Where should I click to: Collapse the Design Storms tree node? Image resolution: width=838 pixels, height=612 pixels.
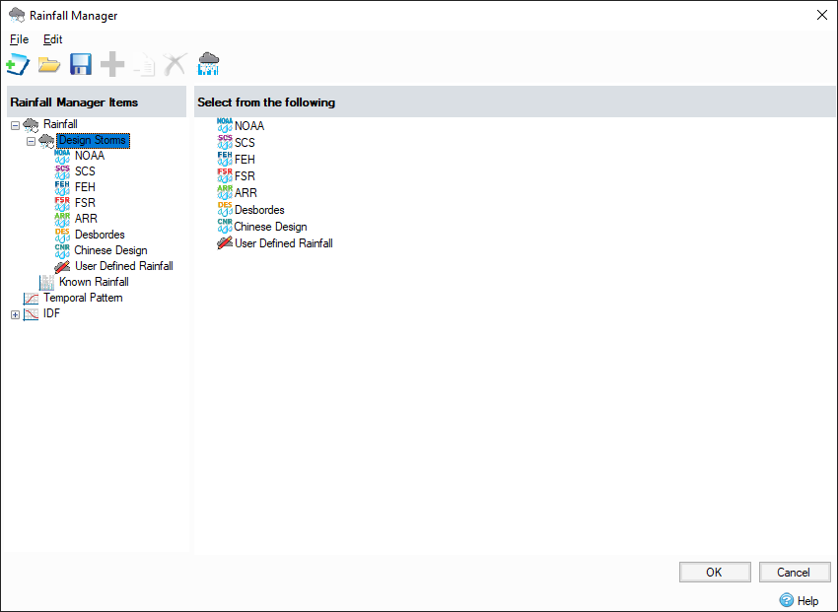coord(31,142)
